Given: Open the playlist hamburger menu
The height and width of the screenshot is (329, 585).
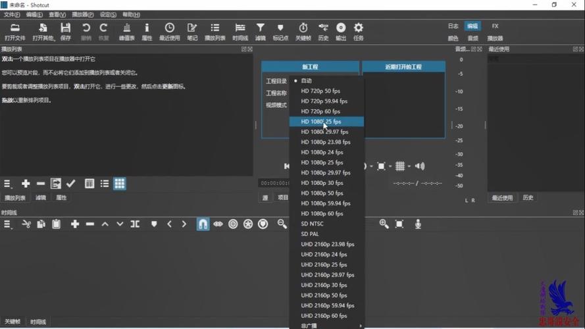Looking at the screenshot, I should (7, 184).
